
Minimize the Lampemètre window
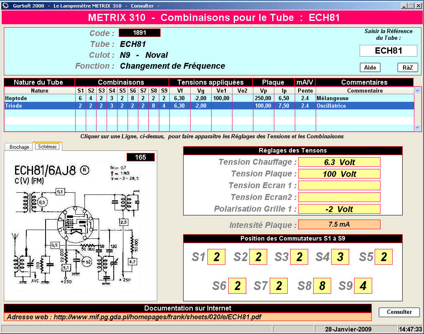[x=404, y=6]
